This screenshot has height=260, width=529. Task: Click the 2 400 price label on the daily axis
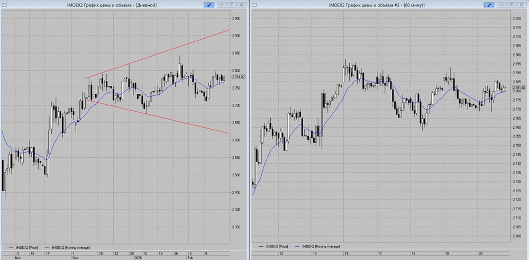pos(236,210)
